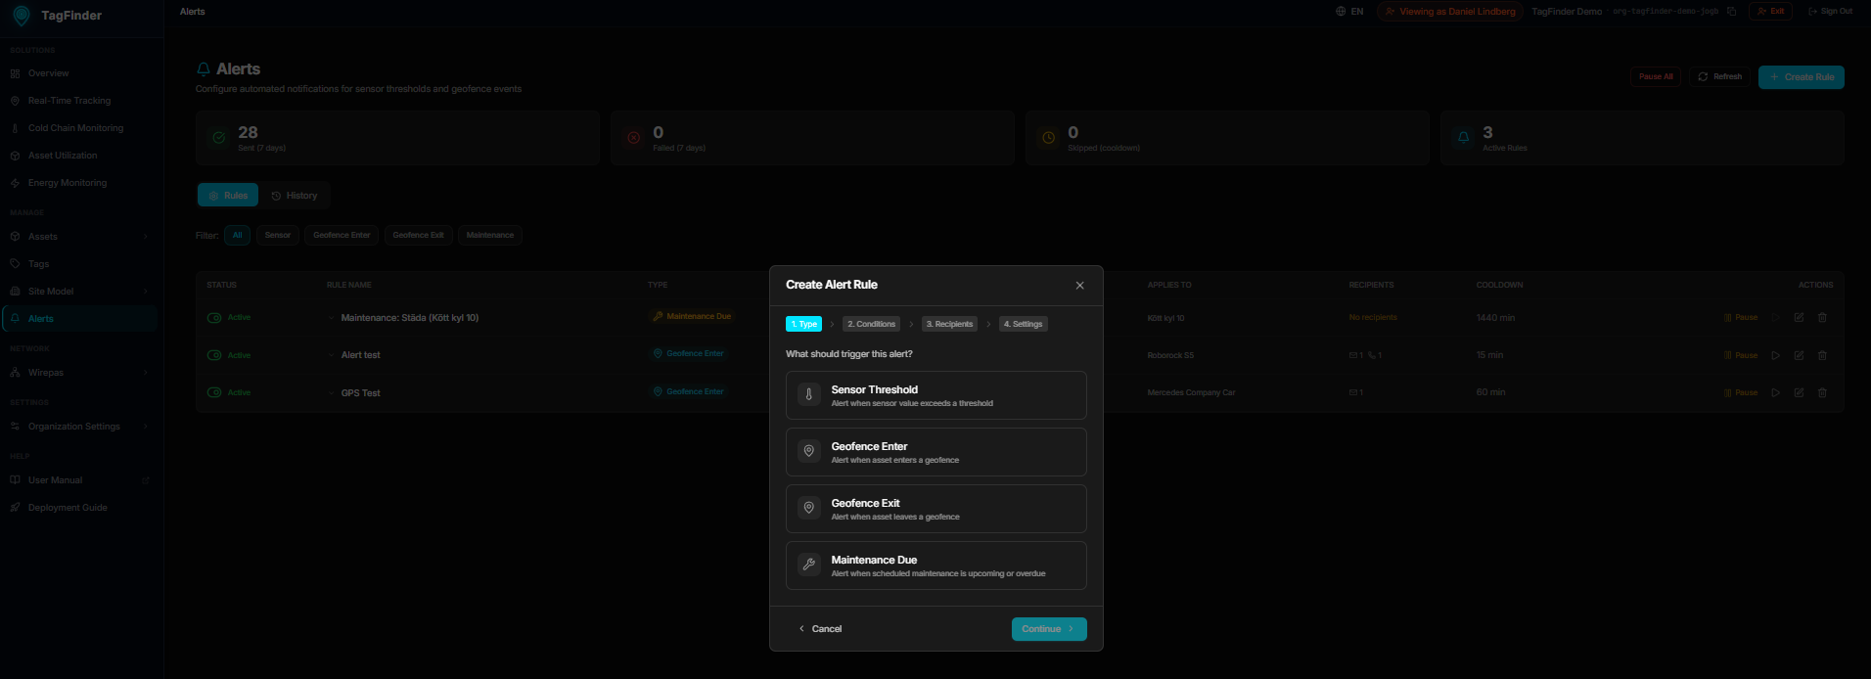Click the Maintenance Due wrench icon
This screenshot has height=679, width=1871.
tap(808, 565)
